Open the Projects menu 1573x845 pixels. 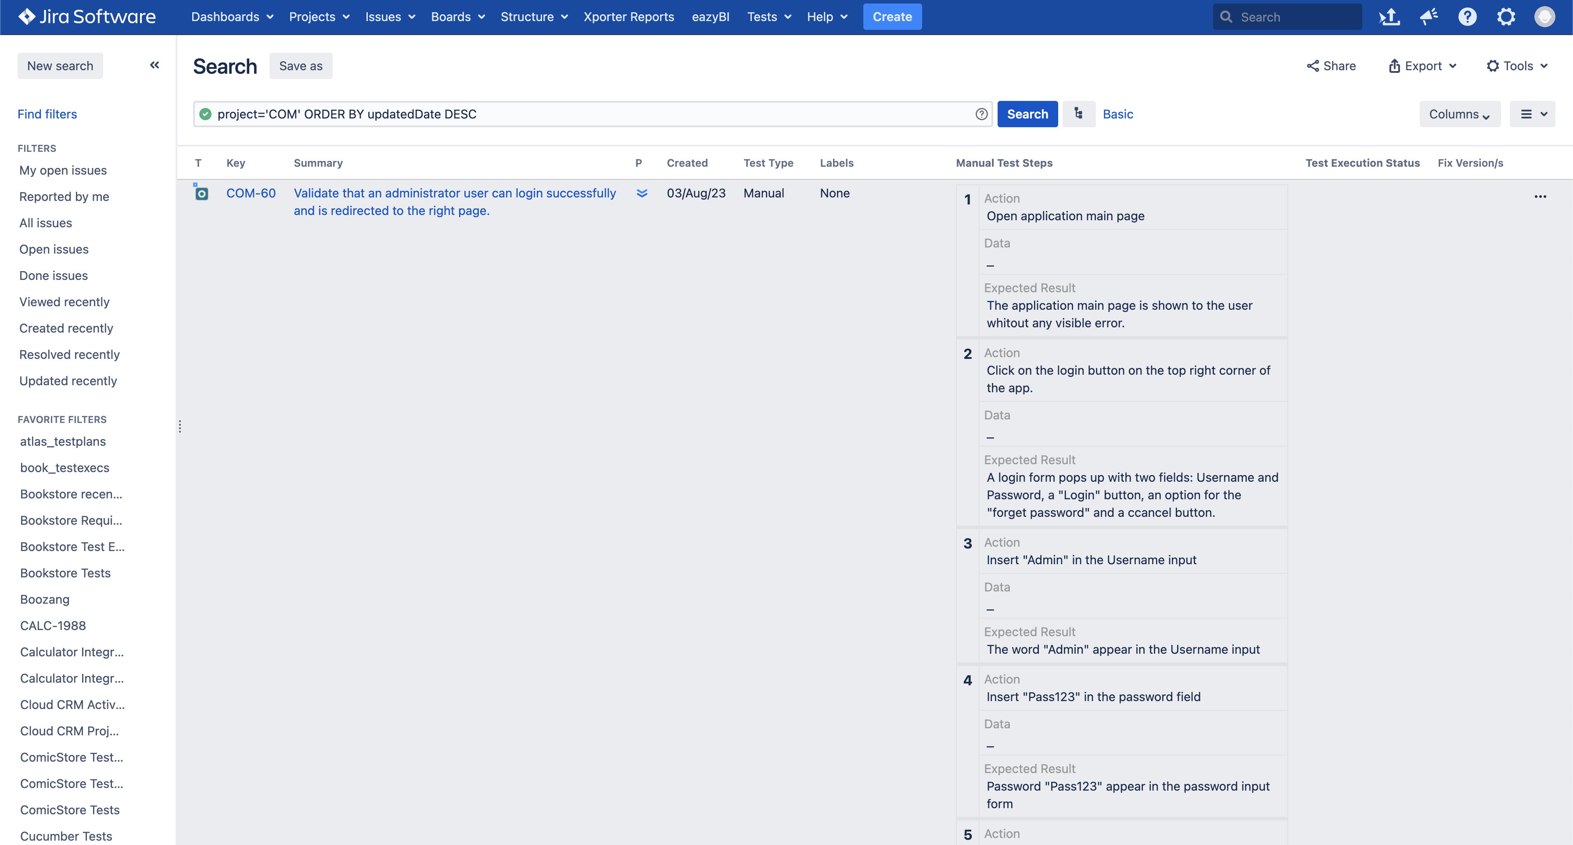pos(320,17)
